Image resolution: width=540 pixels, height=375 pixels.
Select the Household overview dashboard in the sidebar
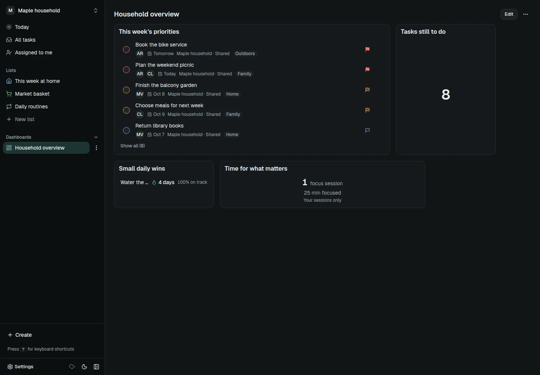(x=46, y=148)
